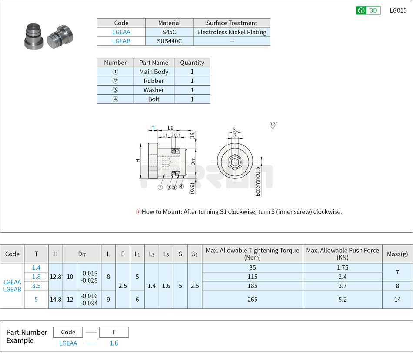Open the LGEAA link in material table
413x353 pixels.
coord(121,32)
